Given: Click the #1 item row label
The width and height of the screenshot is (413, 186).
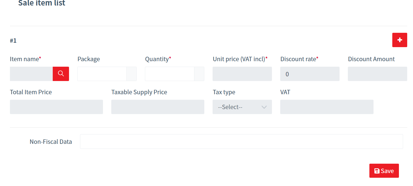Looking at the screenshot, I should (13, 40).
